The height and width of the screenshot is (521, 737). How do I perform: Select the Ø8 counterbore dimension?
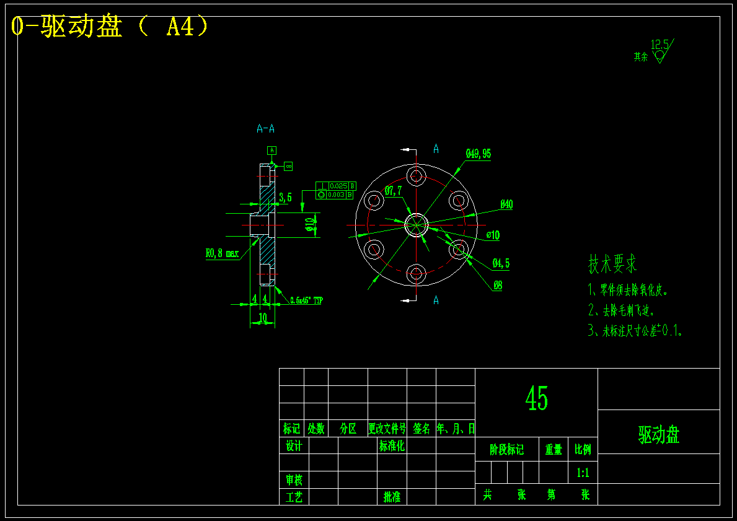coord(498,285)
